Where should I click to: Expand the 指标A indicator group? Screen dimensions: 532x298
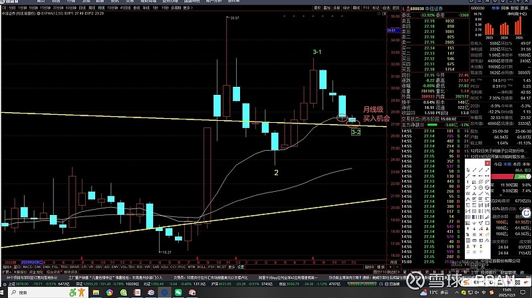[x=7, y=267]
